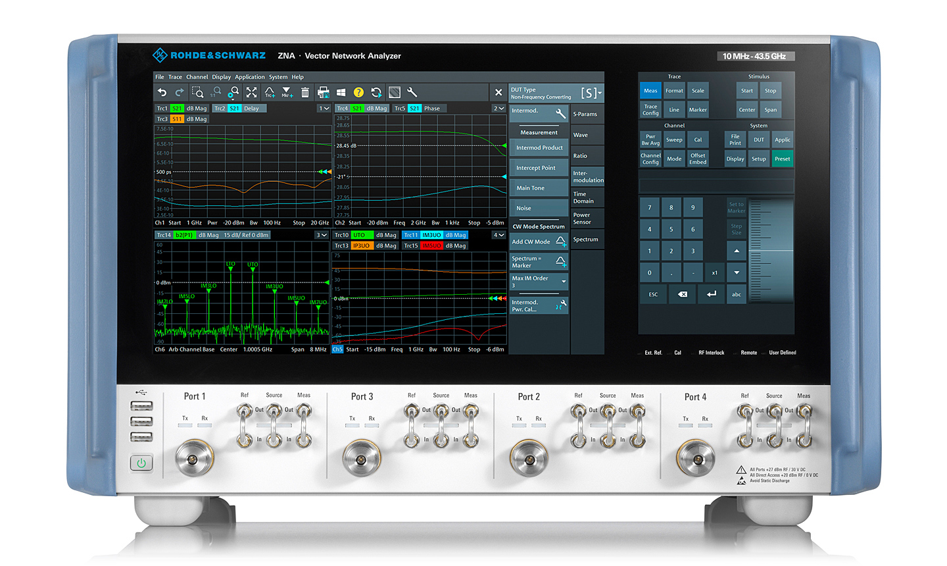Toggle the x1 multiplier key

pos(715,272)
